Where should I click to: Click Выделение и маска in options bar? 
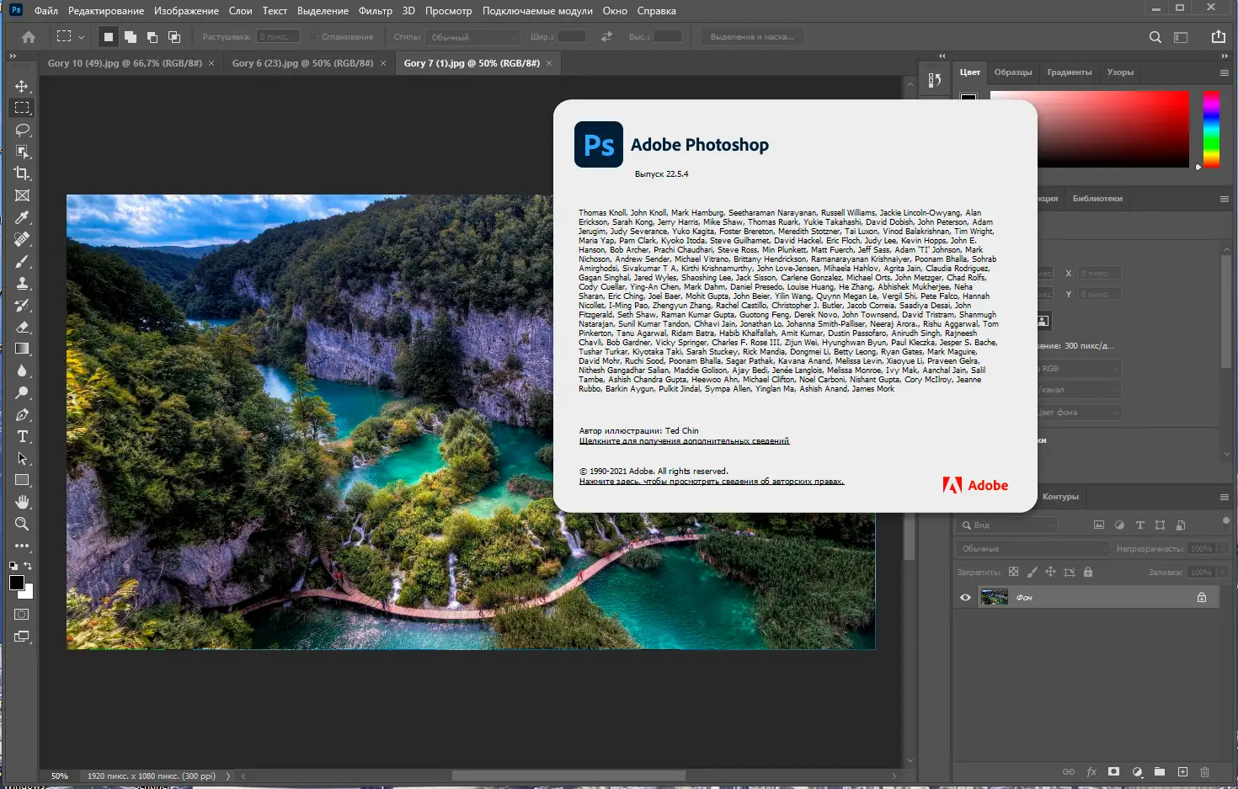[752, 36]
